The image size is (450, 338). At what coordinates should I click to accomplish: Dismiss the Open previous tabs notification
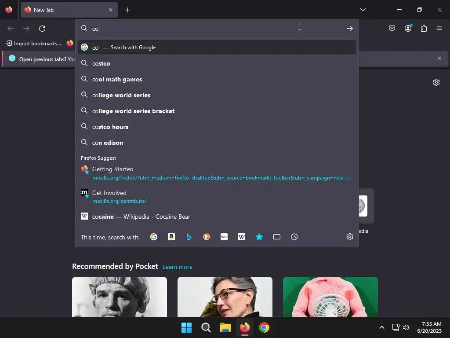coord(439,58)
